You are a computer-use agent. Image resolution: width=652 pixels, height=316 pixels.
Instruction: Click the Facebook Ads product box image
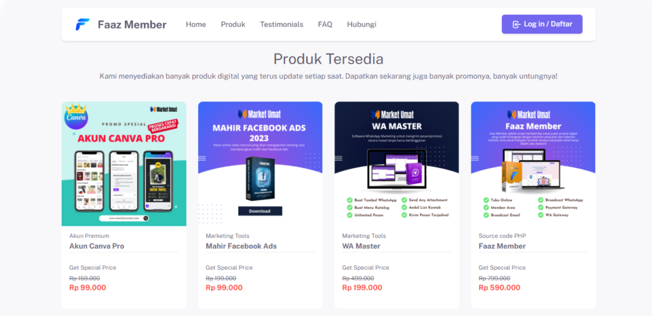(260, 179)
